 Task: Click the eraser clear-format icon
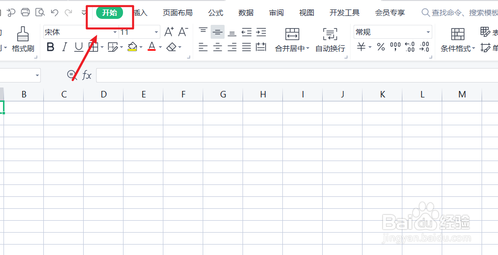coord(171,47)
